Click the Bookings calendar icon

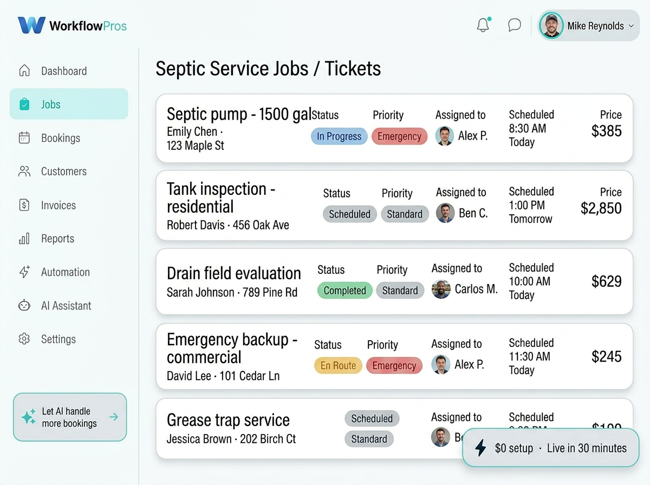[24, 138]
